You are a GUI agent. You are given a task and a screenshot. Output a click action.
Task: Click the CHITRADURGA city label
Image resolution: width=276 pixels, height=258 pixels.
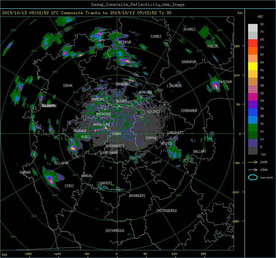click(167, 211)
